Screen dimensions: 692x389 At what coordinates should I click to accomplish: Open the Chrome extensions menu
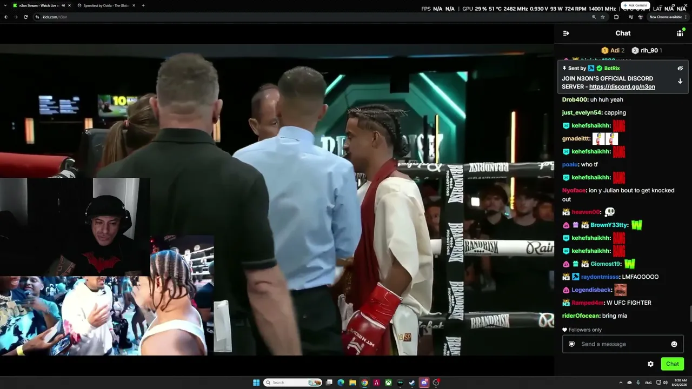tap(616, 17)
